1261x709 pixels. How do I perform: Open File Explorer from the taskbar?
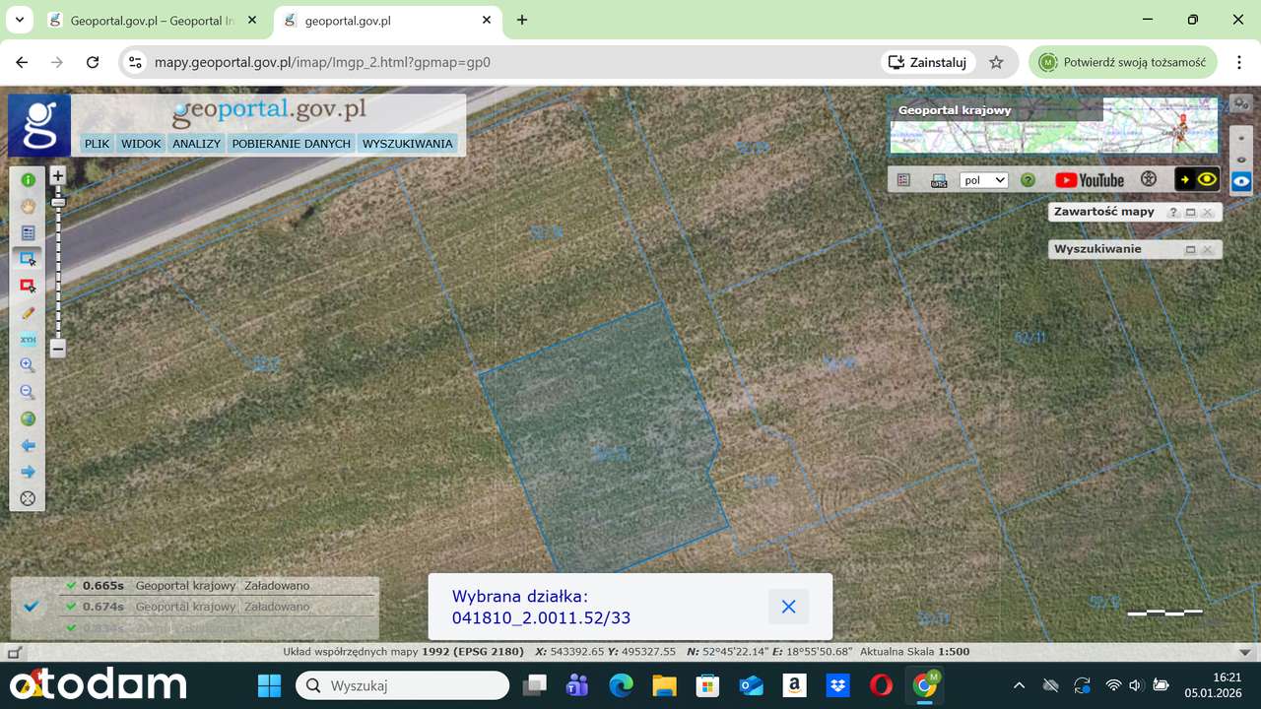[x=664, y=685]
